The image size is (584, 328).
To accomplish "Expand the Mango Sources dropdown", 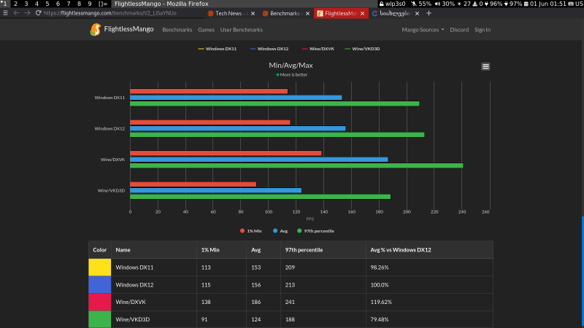I will coord(423,30).
